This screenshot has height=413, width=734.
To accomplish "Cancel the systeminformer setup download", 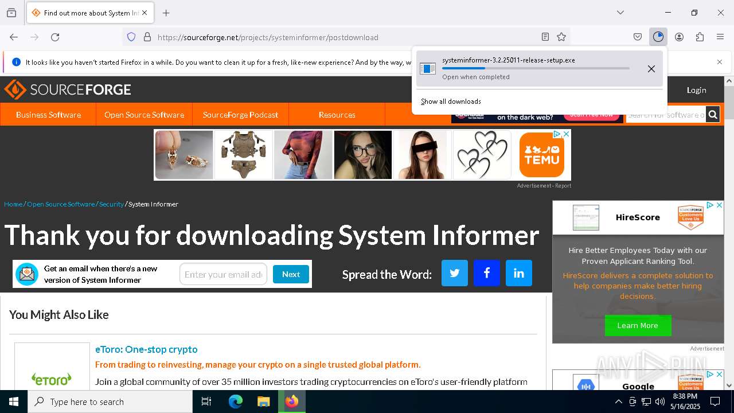I will [x=651, y=69].
